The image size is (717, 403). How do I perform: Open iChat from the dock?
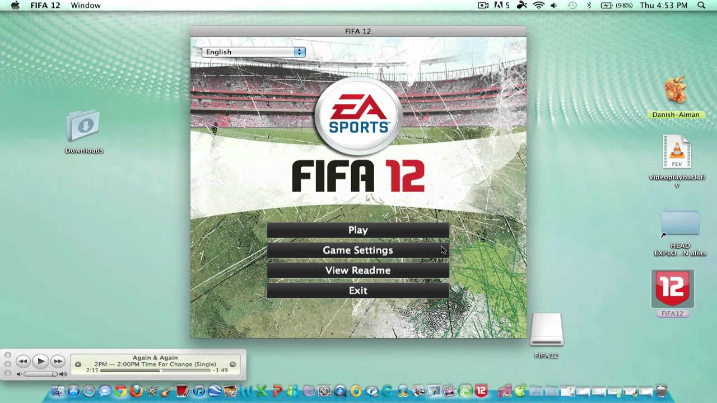105,391
